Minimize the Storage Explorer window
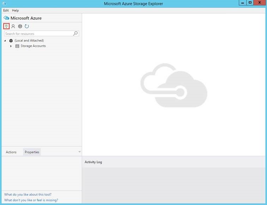The height and width of the screenshot is (205, 267). coord(243,2)
